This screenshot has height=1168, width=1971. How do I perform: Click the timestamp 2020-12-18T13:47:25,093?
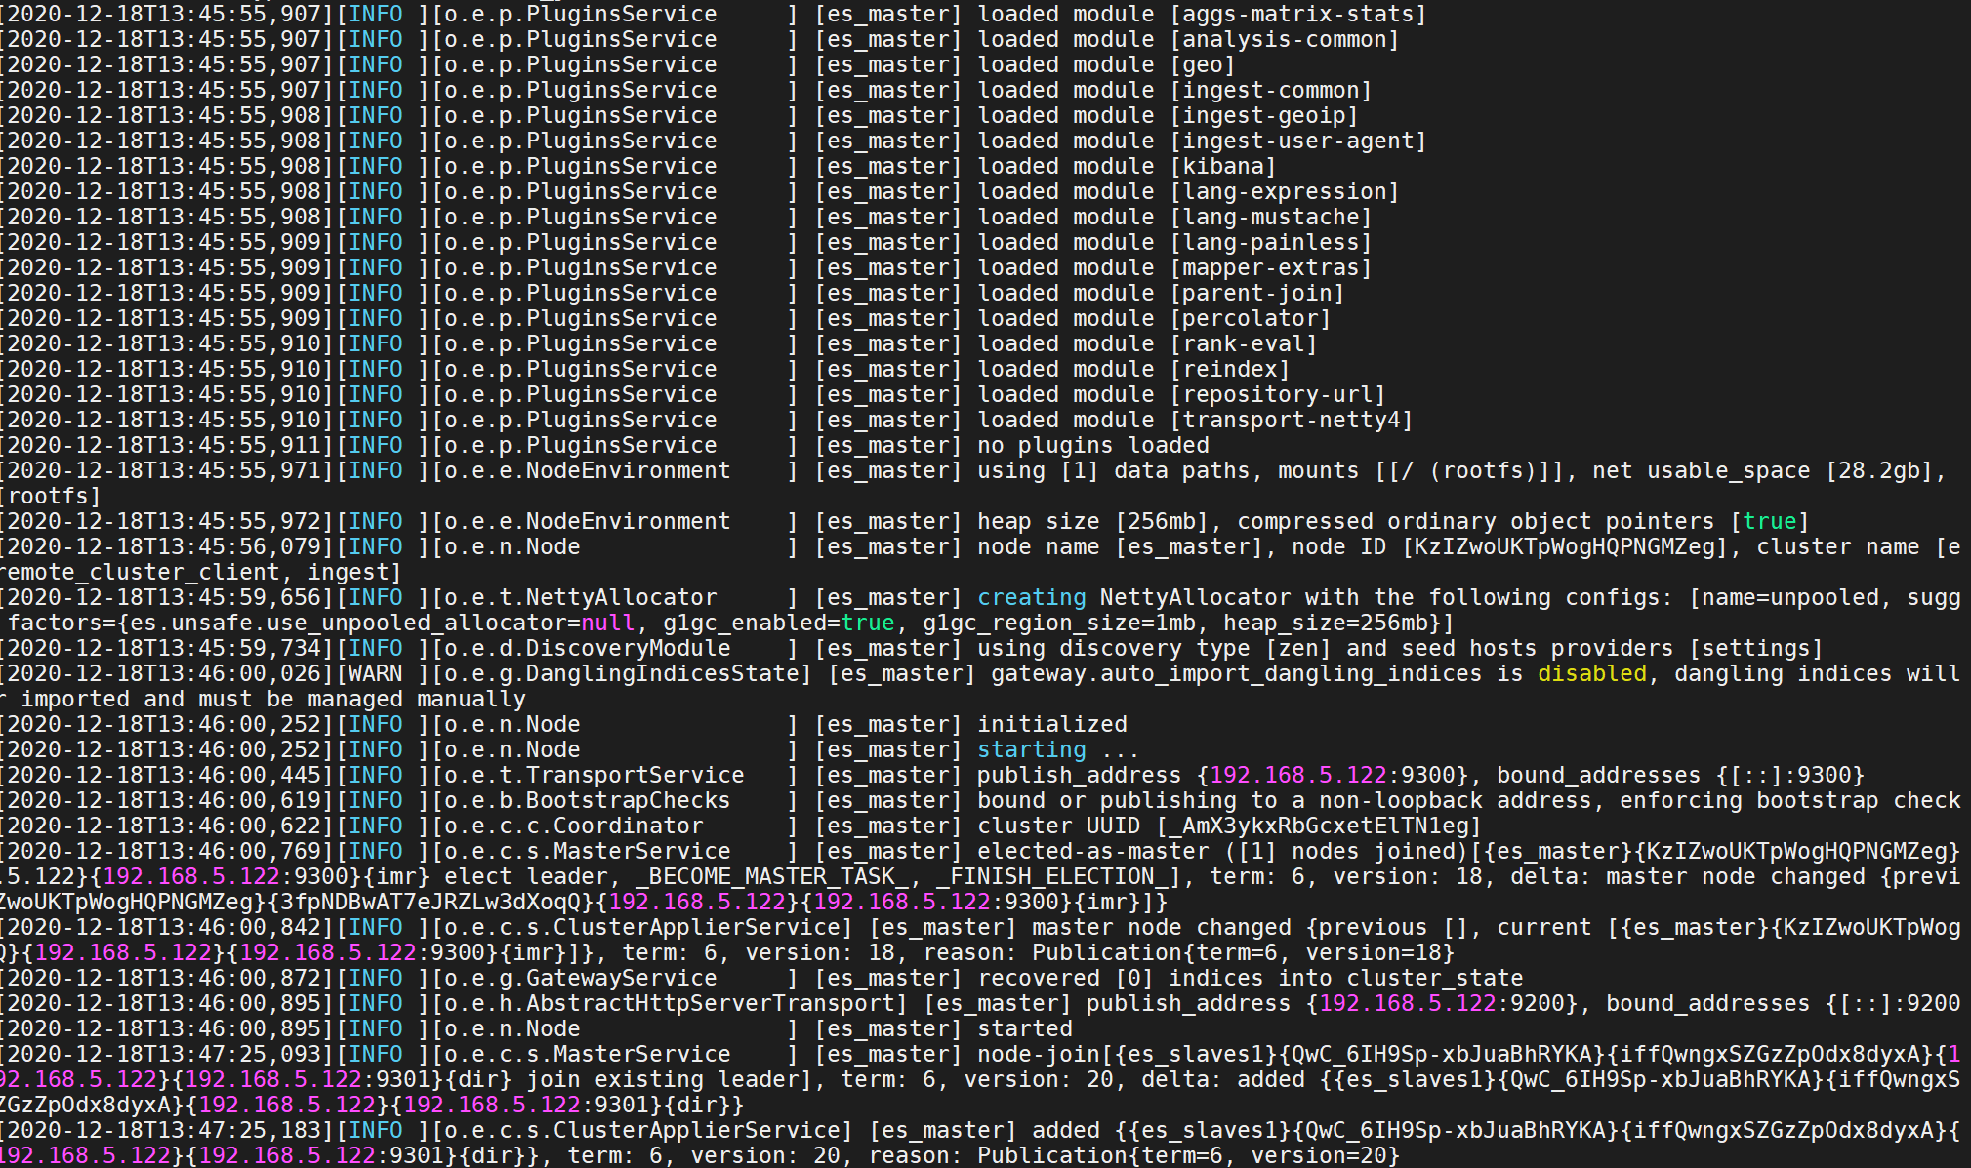tap(164, 1055)
